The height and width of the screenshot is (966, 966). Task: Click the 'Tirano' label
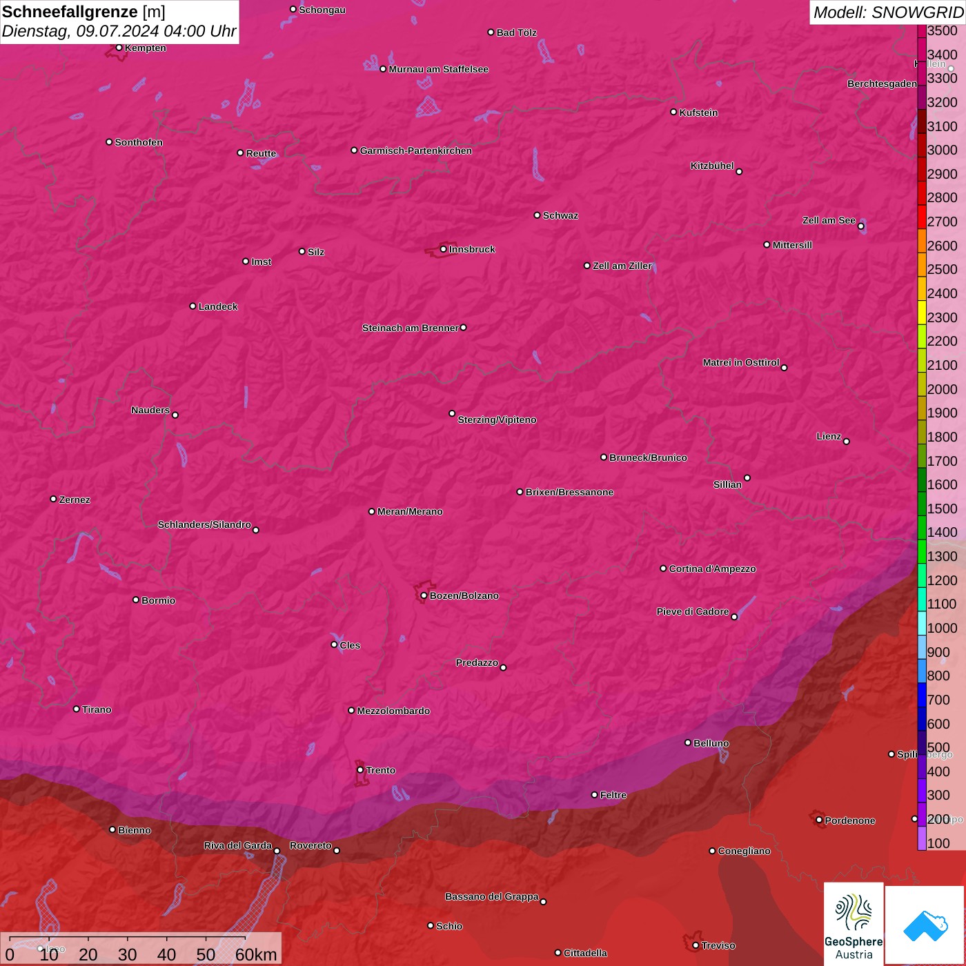click(97, 709)
